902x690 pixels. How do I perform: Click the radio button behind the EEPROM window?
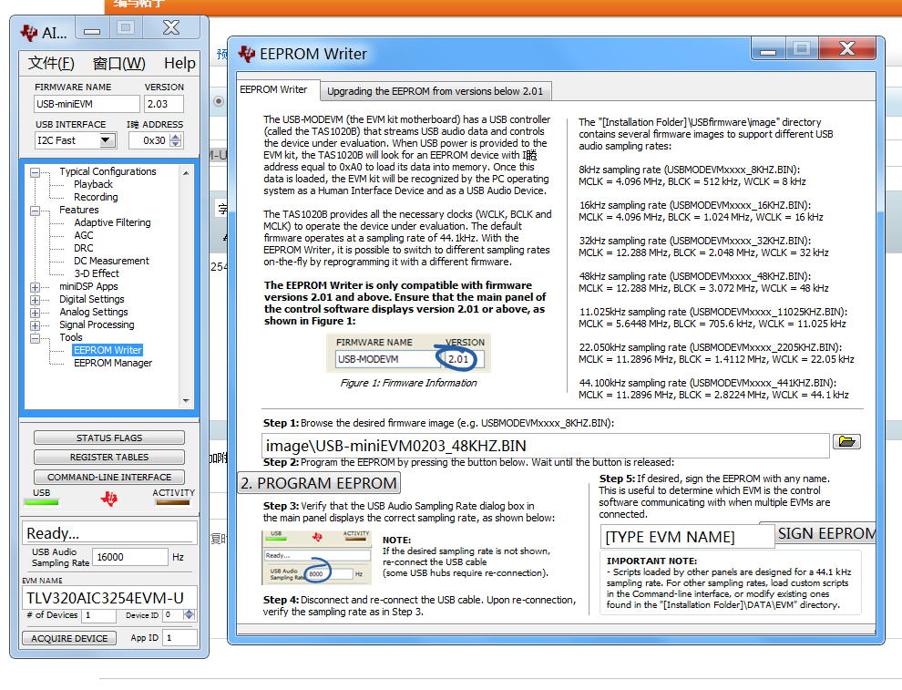pyautogui.click(x=219, y=101)
